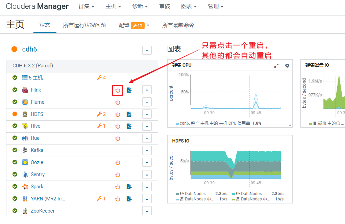Open the 群集 CPU chart gear settings
This screenshot has width=345, height=224.
[287, 66]
